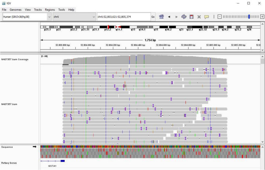
Task: Click the blue zoom slider handle
Action: (249, 17)
